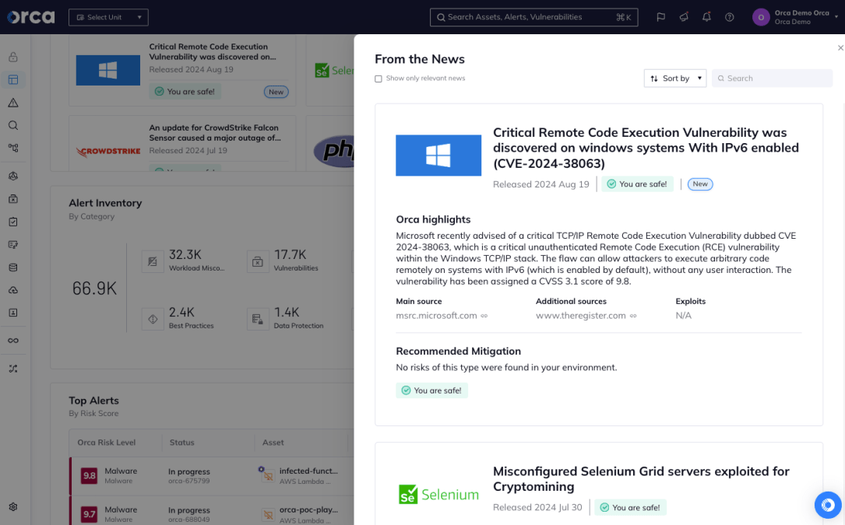845x525 pixels.
Task: Click the New badge in the news panel
Action: pyautogui.click(x=700, y=184)
